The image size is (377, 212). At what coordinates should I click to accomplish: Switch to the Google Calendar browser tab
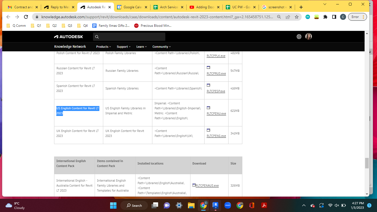[132, 7]
